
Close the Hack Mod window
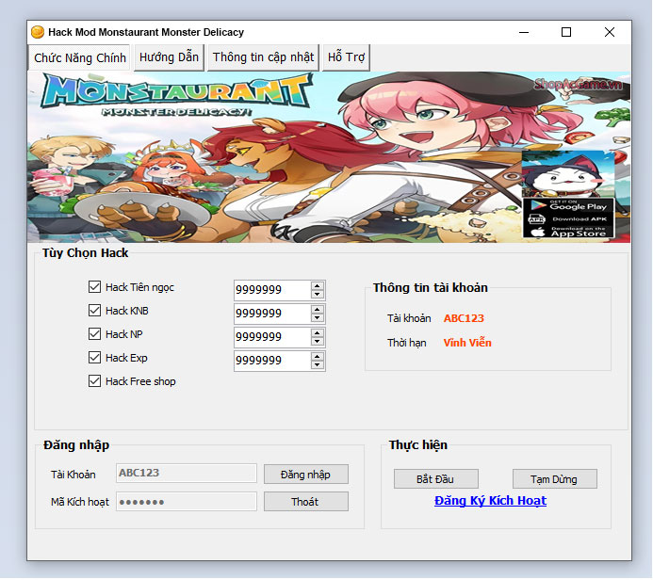pos(610,32)
